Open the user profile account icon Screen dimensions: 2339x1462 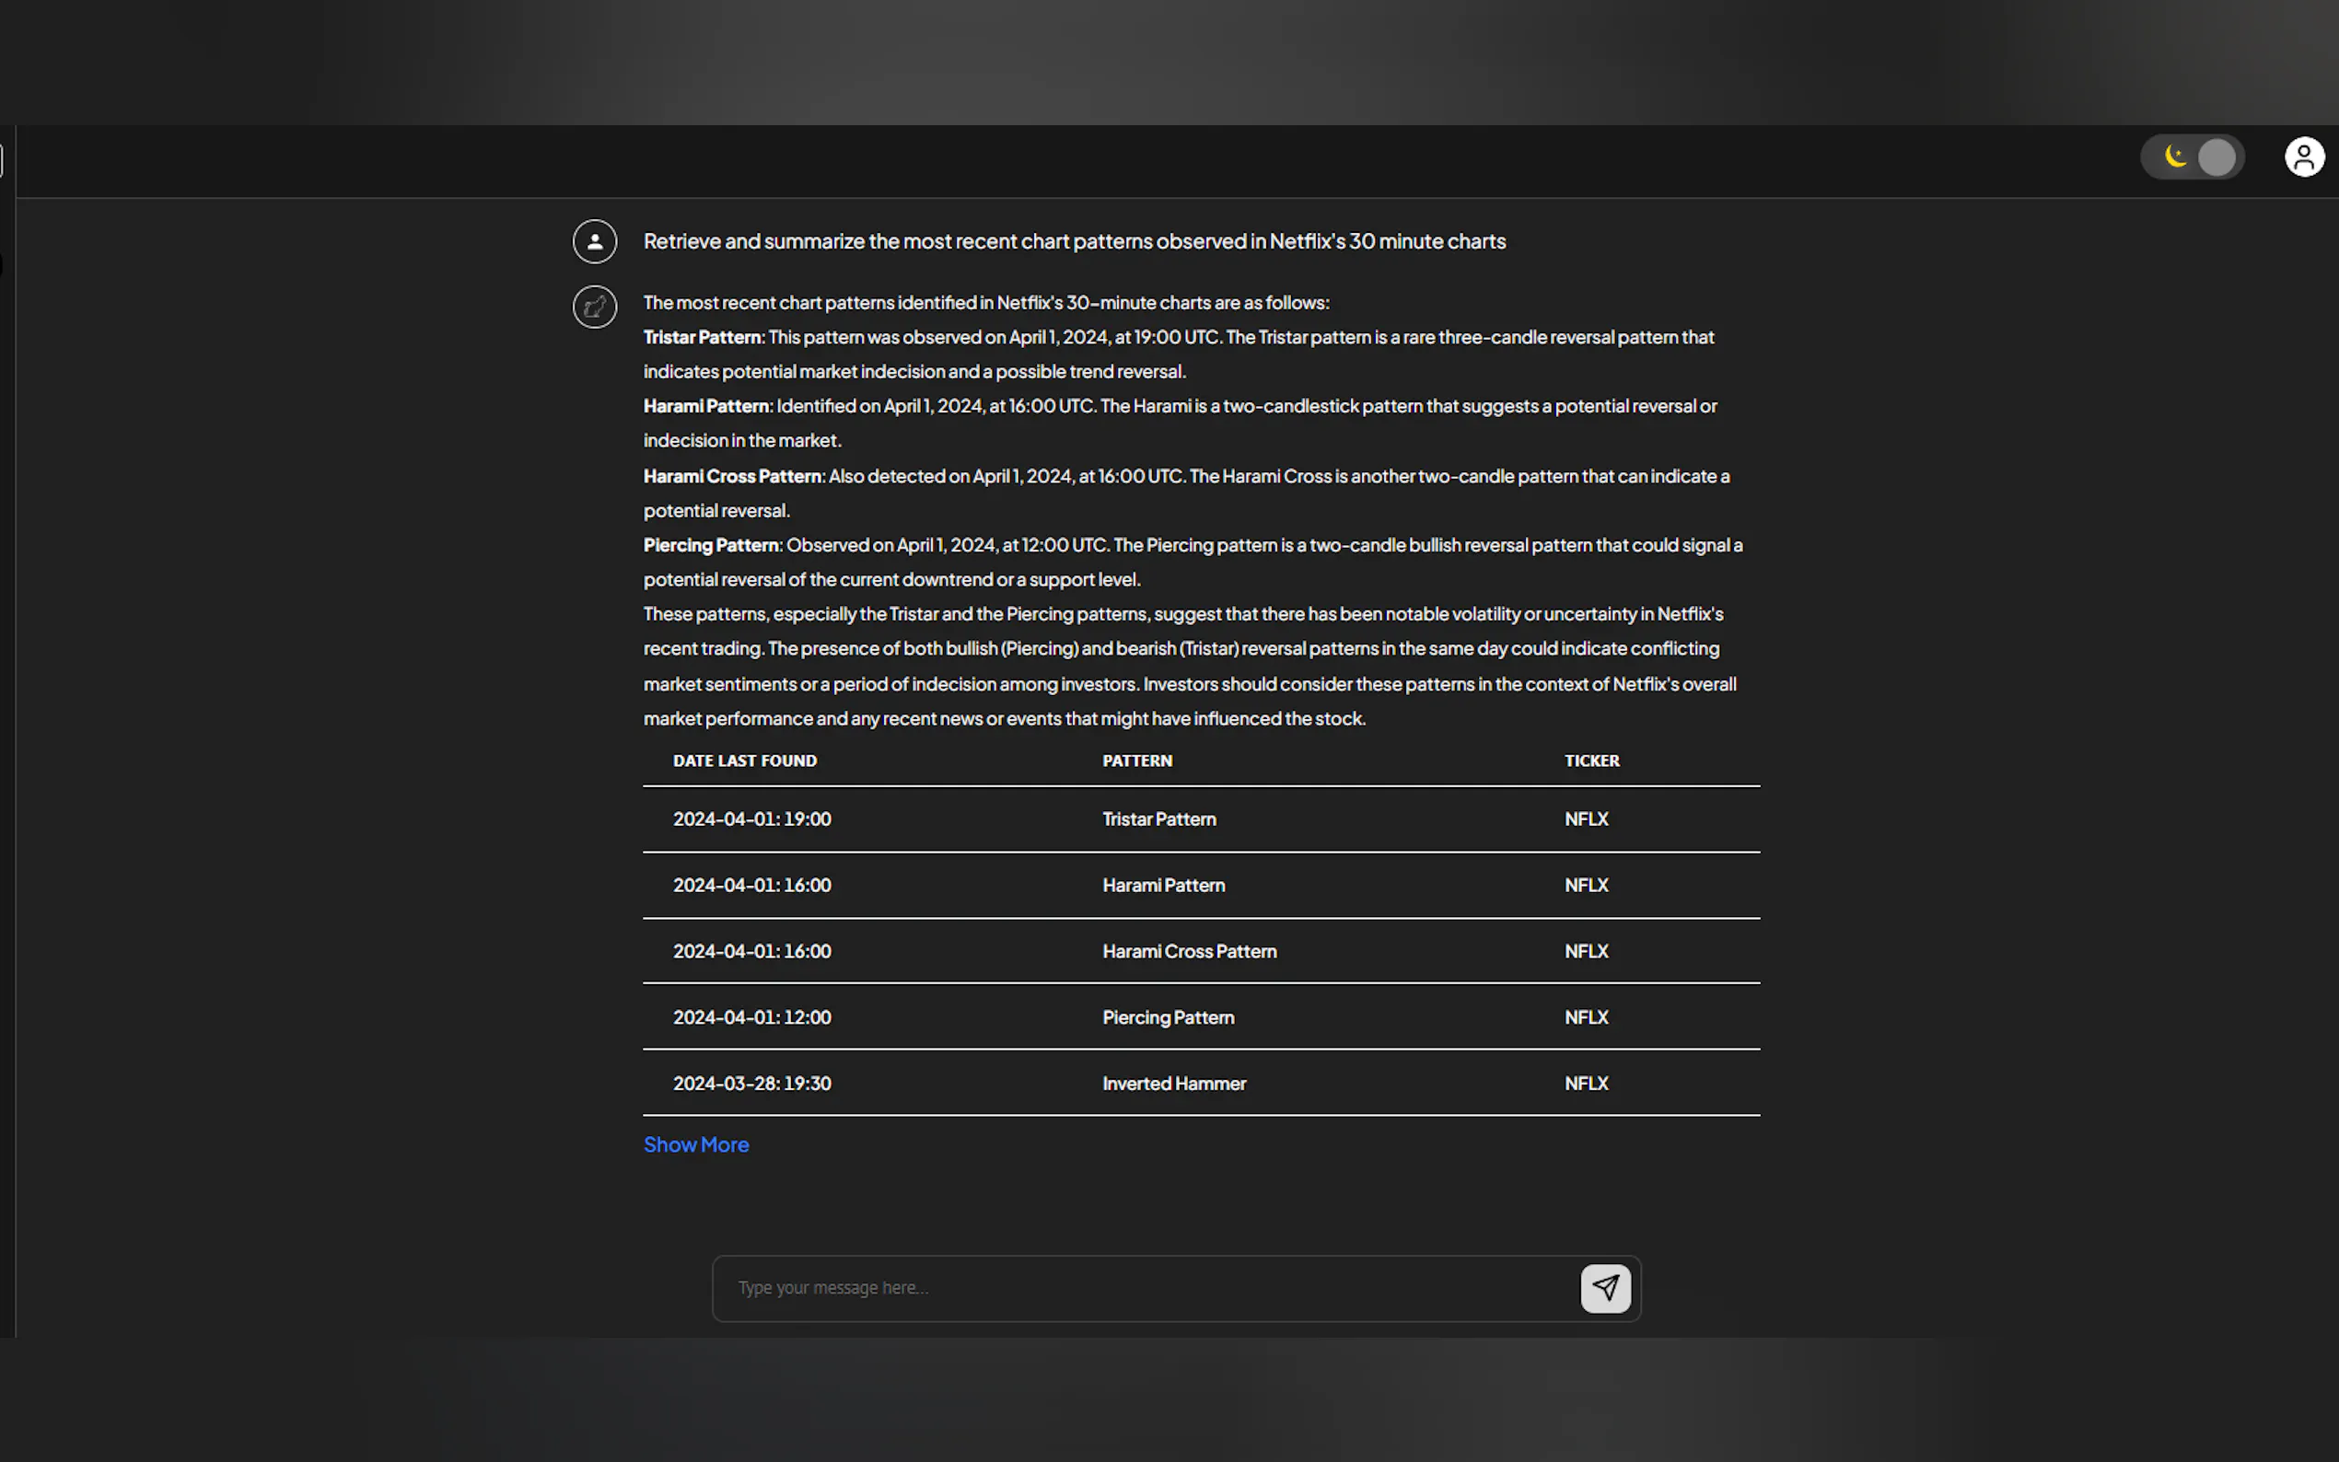point(2303,157)
